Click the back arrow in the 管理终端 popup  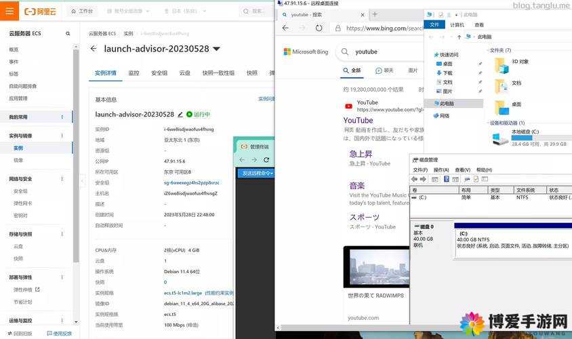pyautogui.click(x=242, y=160)
